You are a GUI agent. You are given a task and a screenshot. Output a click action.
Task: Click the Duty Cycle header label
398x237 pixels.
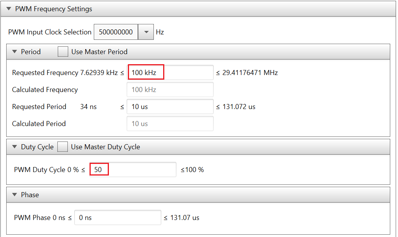(x=37, y=147)
